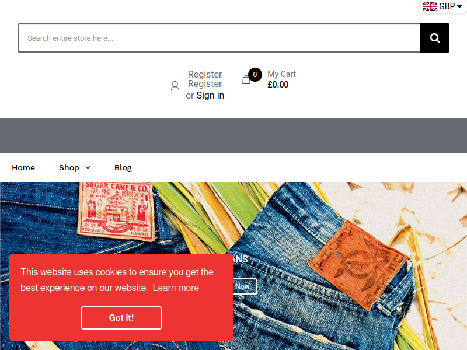The height and width of the screenshot is (350, 467).
Task: Focus the Search entire store field
Action: pos(219,38)
